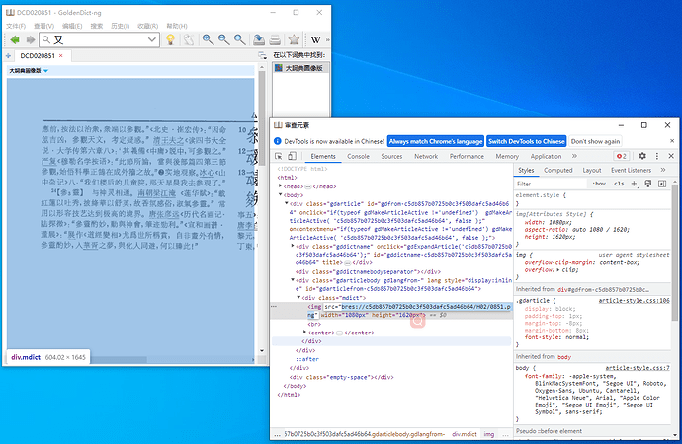Open the 编辑(E) menu
682x444 pixels.
[72, 26]
